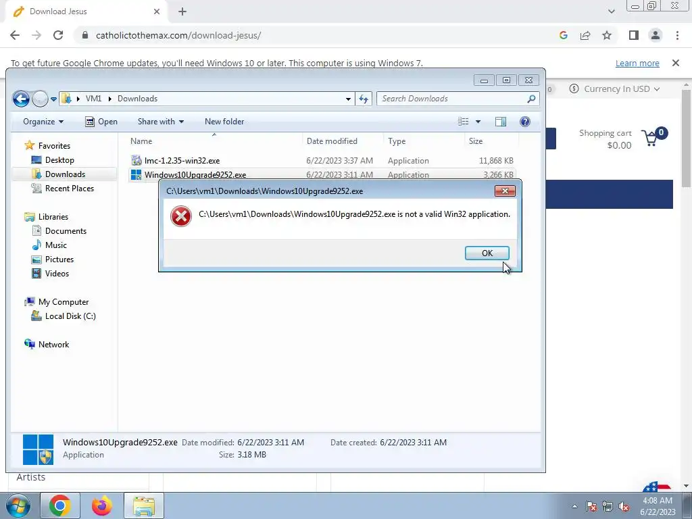Share this page from Chrome
The image size is (692, 519).
585,35
